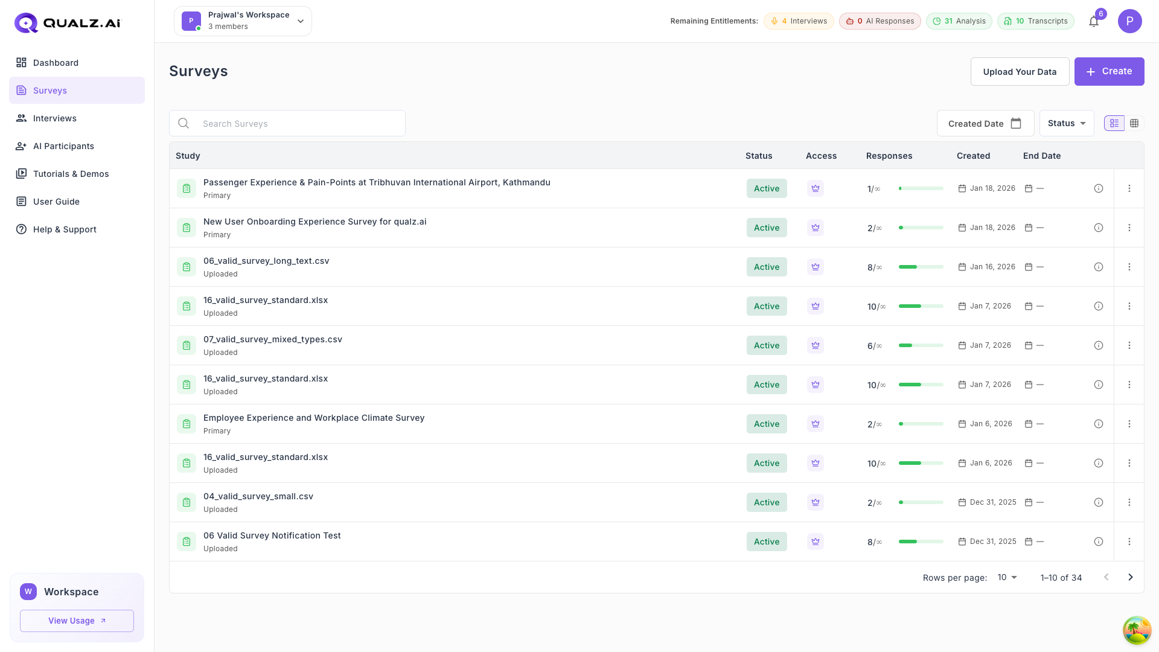Click the calendar icon beside Created Date
1159x652 pixels.
click(1017, 123)
